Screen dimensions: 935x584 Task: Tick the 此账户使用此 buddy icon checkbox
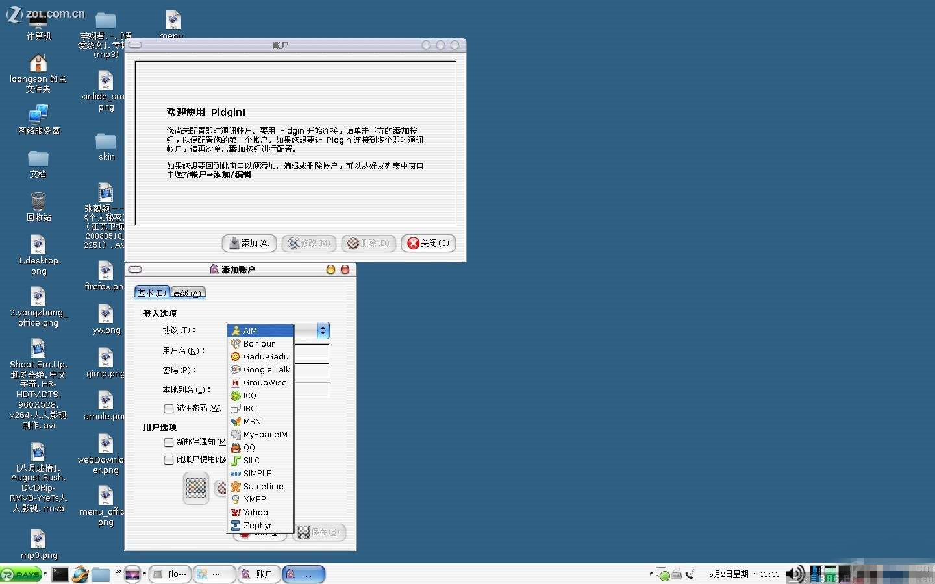click(x=169, y=460)
